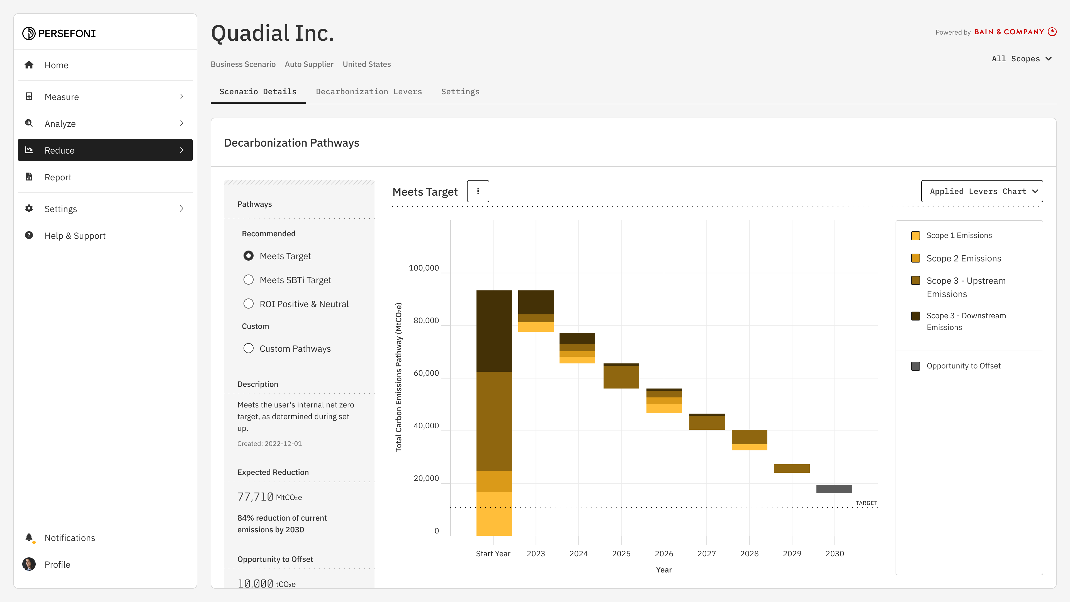Open the Applied Levers Chart dropdown

pyautogui.click(x=981, y=191)
